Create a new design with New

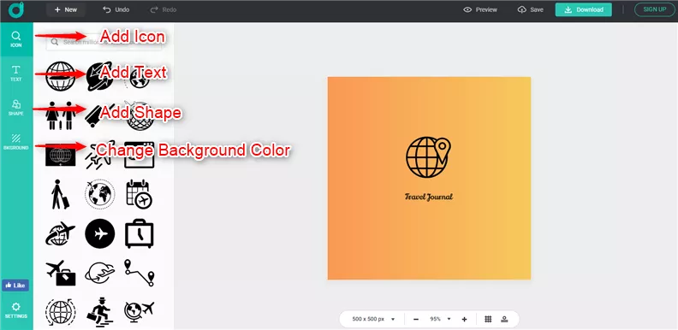coord(66,9)
